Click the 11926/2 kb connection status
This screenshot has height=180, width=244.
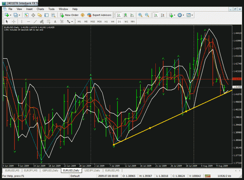(x=224, y=176)
